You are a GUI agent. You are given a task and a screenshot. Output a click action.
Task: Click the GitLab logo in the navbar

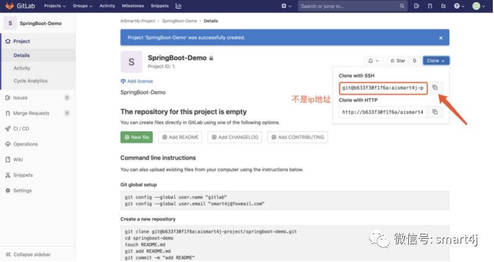(20, 6)
